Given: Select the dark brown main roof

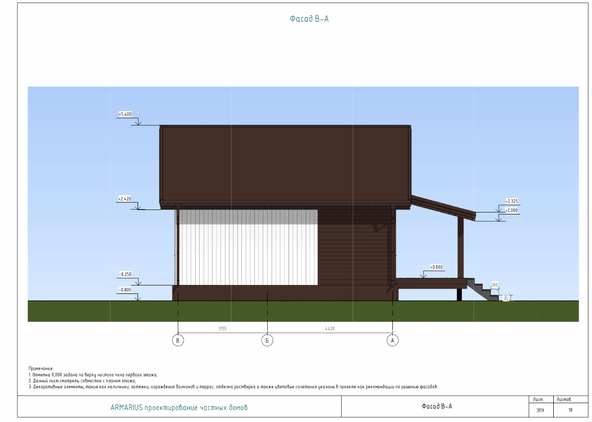Looking at the screenshot, I should (x=285, y=165).
